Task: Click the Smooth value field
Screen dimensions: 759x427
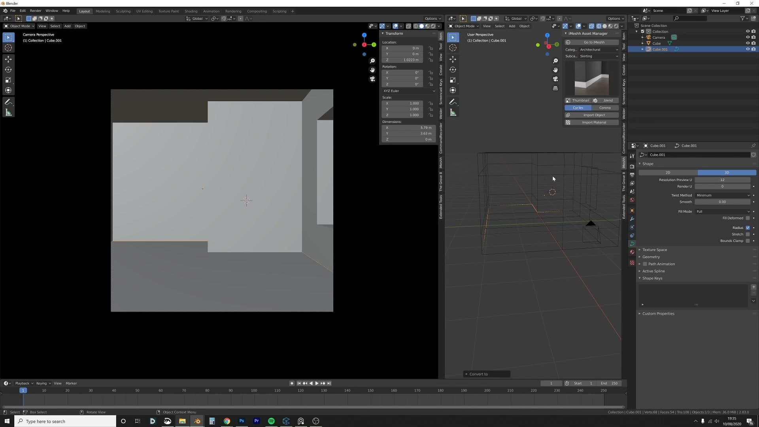Action: pos(723,202)
